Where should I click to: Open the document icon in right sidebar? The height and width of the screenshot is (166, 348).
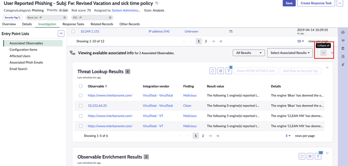pos(343,57)
